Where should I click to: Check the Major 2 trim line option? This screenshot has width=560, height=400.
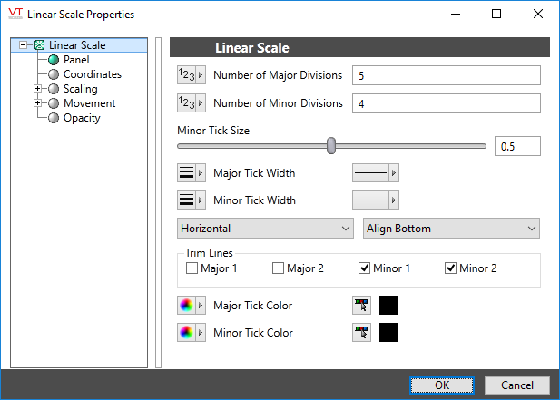click(279, 268)
